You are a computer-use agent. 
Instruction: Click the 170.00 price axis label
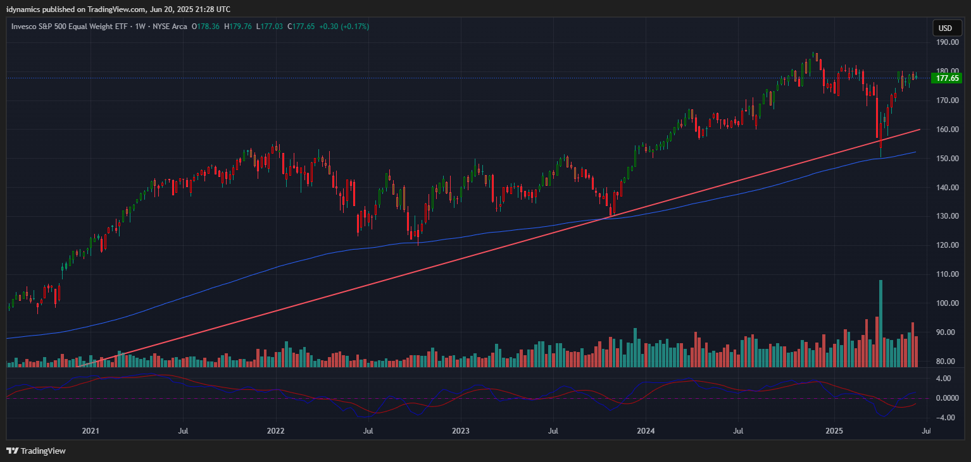point(948,100)
